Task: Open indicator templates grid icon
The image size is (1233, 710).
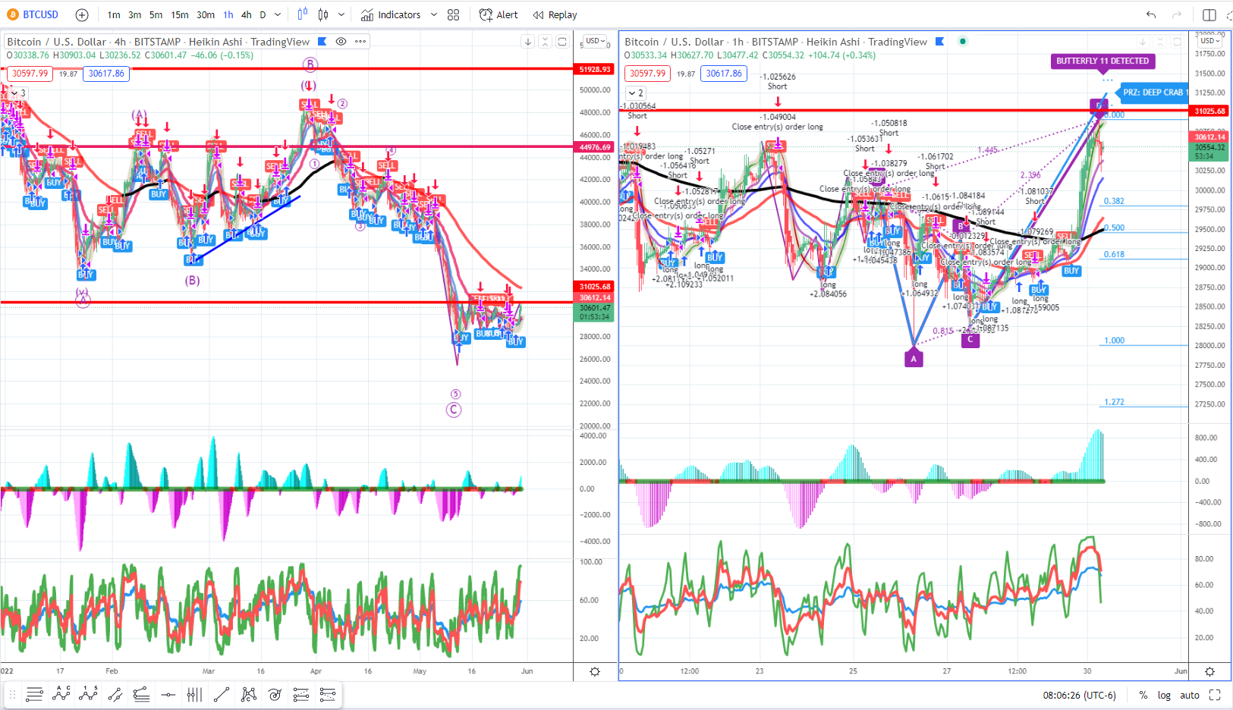Action: point(454,14)
